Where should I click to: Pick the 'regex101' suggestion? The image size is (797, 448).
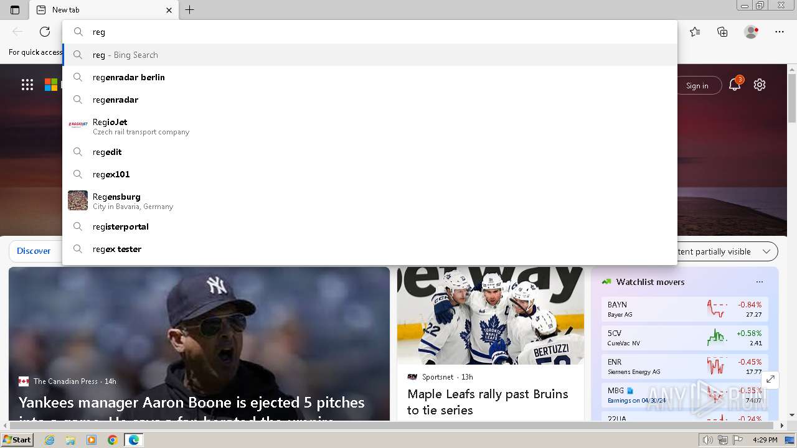[x=370, y=174]
